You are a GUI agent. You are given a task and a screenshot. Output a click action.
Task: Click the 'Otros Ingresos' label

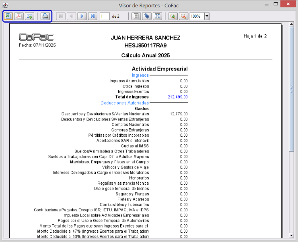[136, 86]
